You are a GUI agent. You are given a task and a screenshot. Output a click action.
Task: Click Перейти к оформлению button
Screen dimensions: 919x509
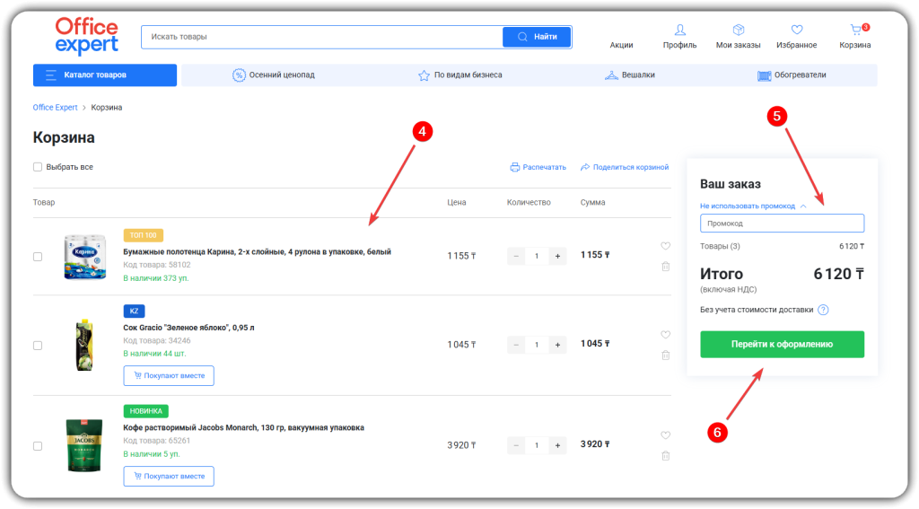pyautogui.click(x=782, y=344)
